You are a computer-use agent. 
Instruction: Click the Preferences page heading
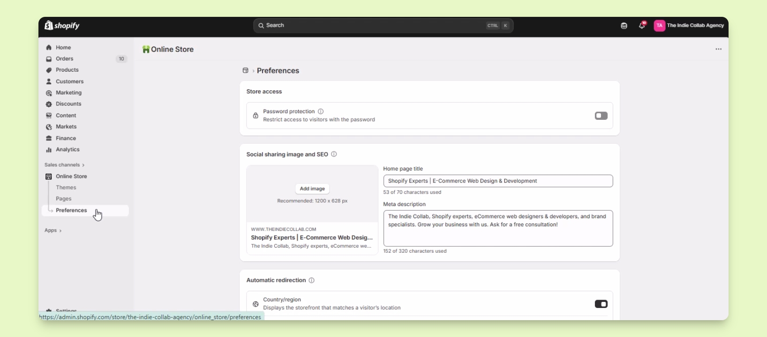(278, 71)
